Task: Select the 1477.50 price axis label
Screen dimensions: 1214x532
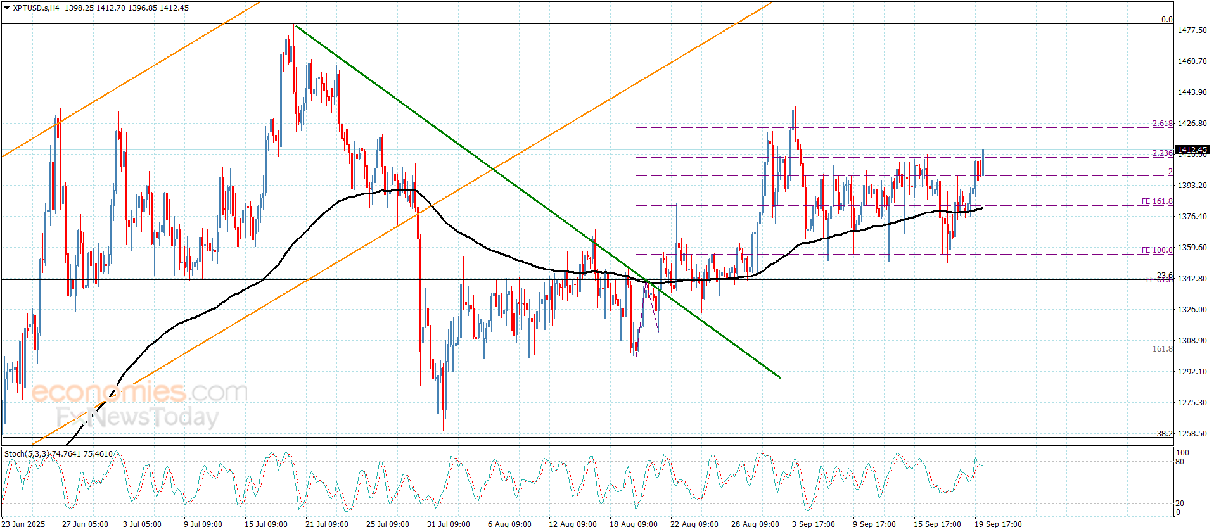Action: click(x=1192, y=30)
